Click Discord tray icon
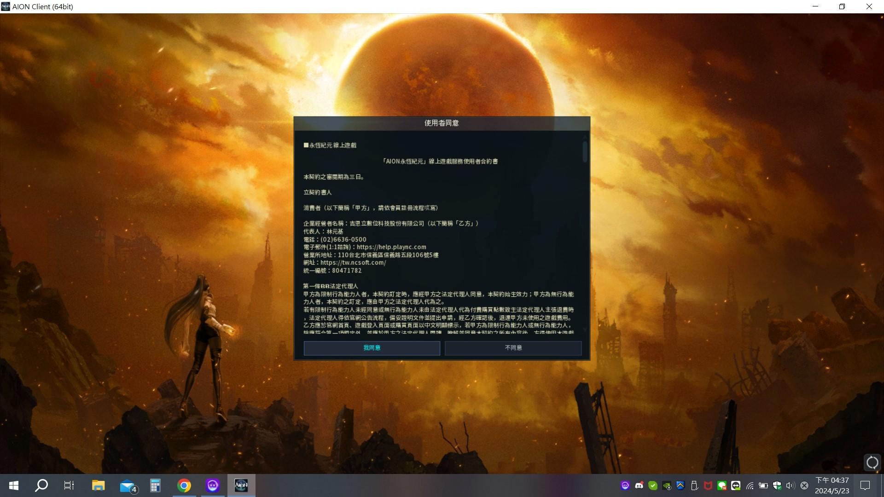The width and height of the screenshot is (884, 497). 639,485
